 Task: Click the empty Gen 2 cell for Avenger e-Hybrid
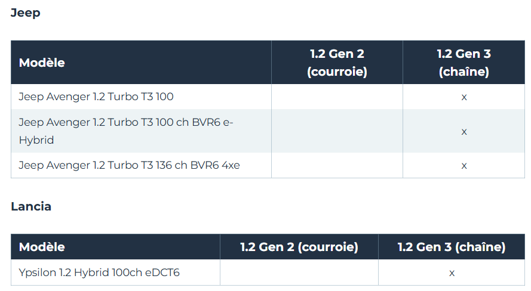[337, 131]
